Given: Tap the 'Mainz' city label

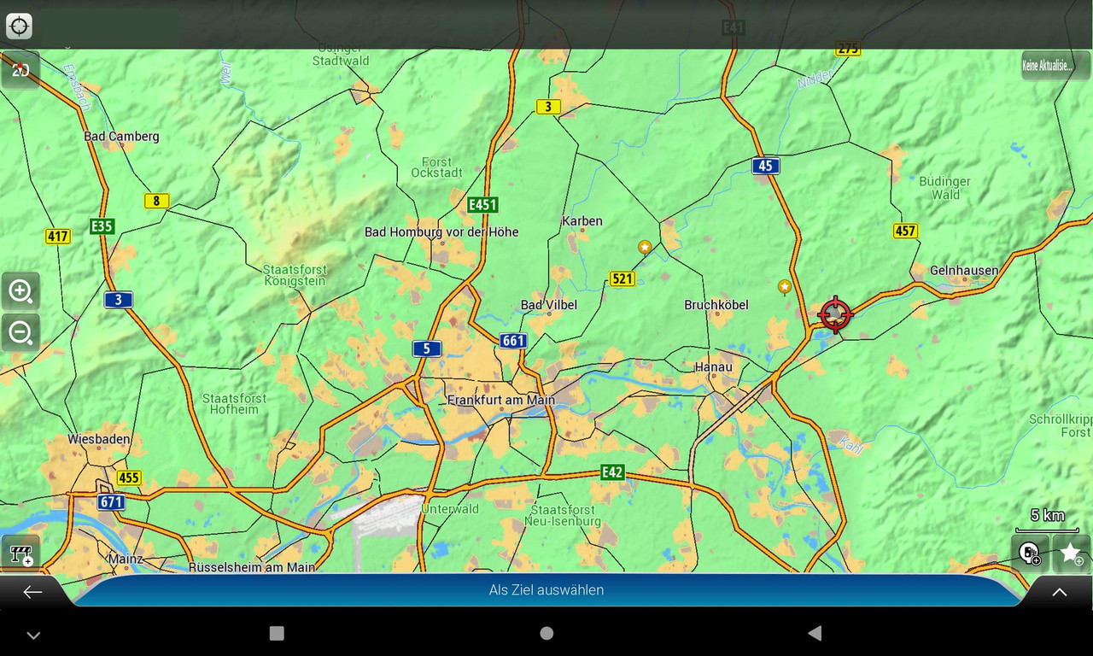Looking at the screenshot, I should 126,559.
